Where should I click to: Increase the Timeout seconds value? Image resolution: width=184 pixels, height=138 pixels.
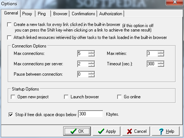click(x=161, y=62)
